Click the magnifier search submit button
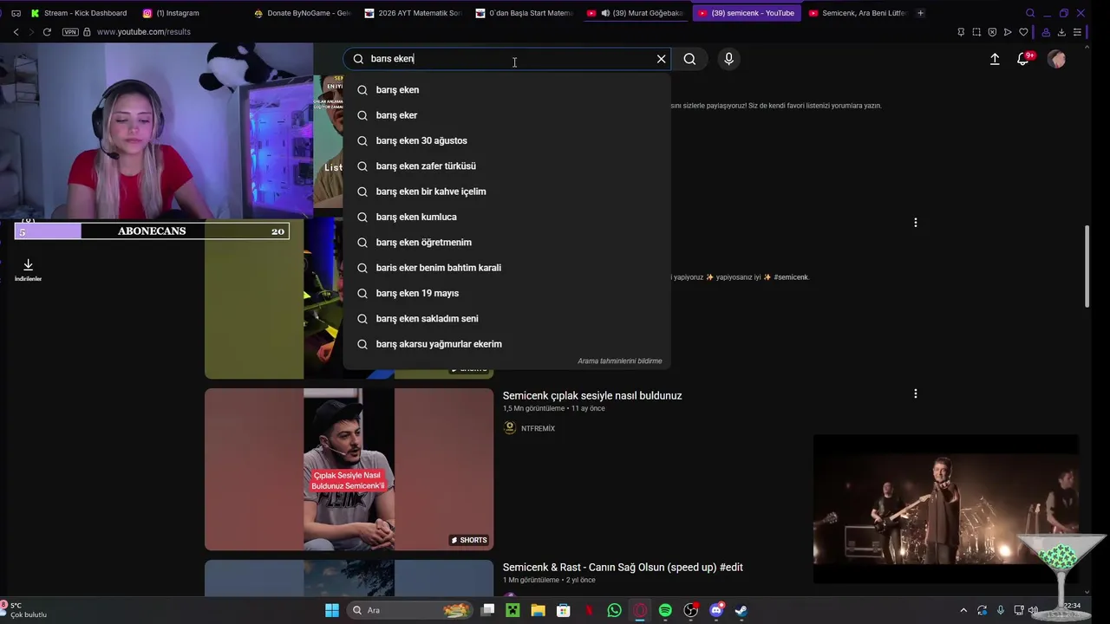 click(689, 59)
